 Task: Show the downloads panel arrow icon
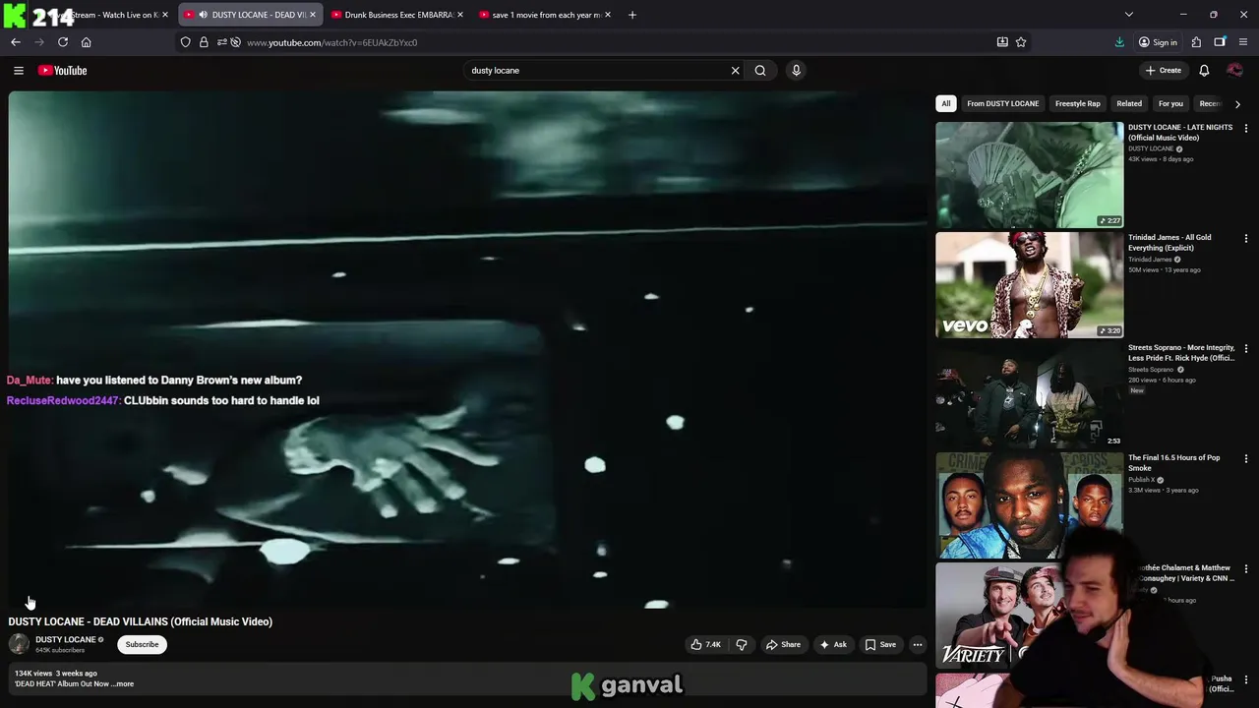click(1119, 42)
